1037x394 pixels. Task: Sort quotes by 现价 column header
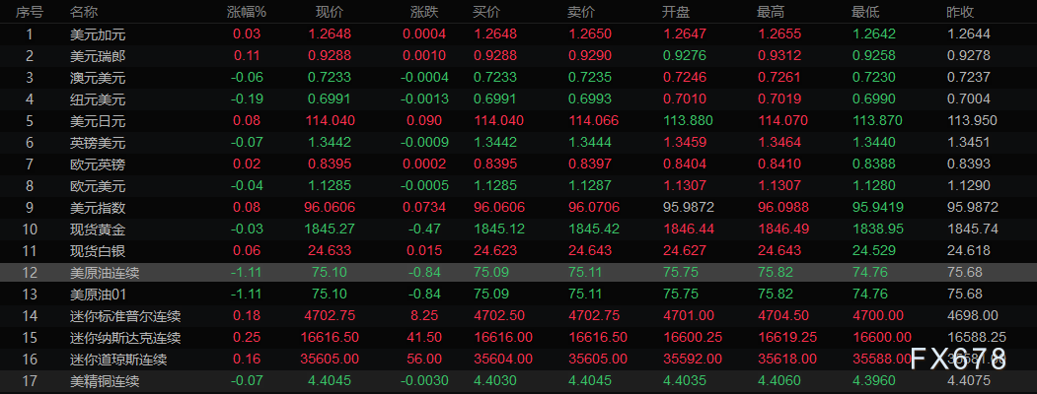tap(329, 13)
